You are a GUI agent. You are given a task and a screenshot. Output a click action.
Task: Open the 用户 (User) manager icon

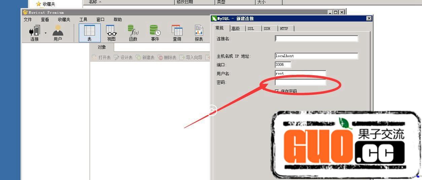58,33
